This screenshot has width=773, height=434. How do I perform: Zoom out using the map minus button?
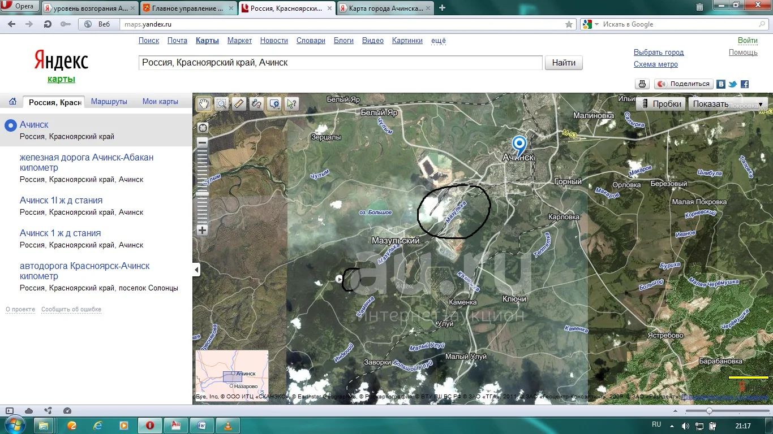click(203, 143)
